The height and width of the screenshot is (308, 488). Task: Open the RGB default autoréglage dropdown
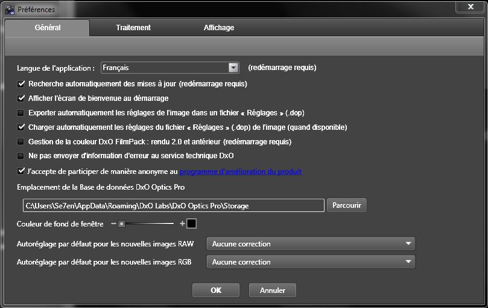(x=311, y=262)
